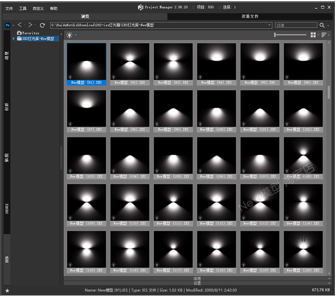Click the light filter sun icon

point(69,35)
